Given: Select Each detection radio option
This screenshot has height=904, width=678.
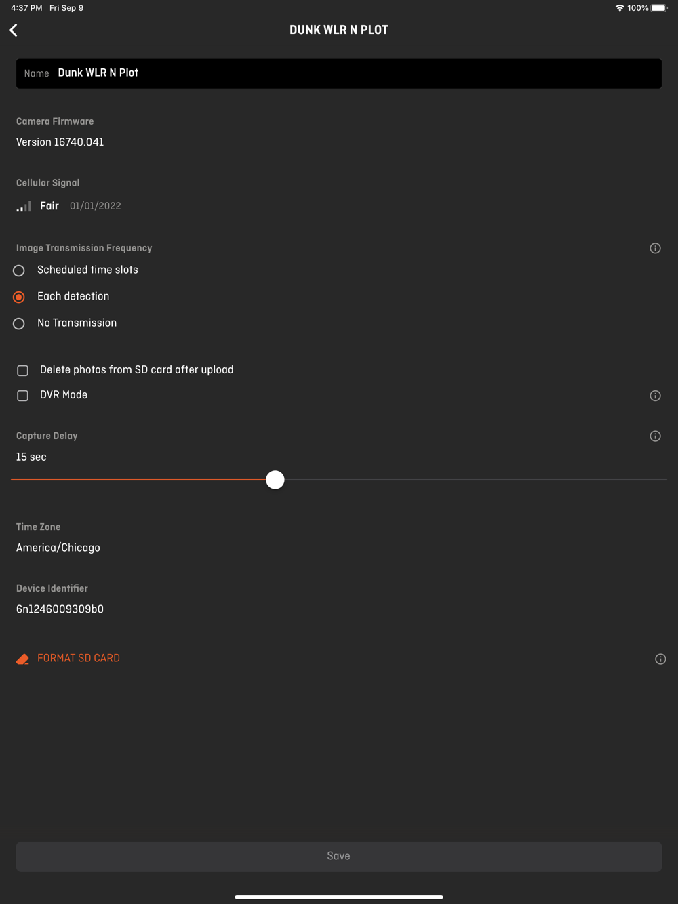Looking at the screenshot, I should (x=19, y=297).
